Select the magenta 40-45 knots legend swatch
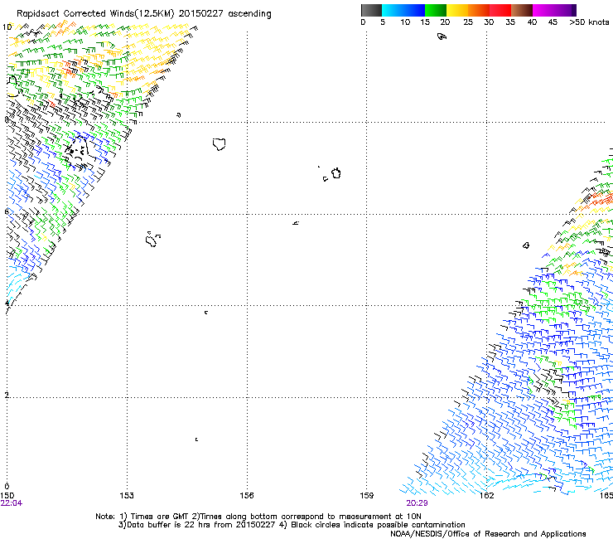Viewport: 613px width, 539px height. 543,10
